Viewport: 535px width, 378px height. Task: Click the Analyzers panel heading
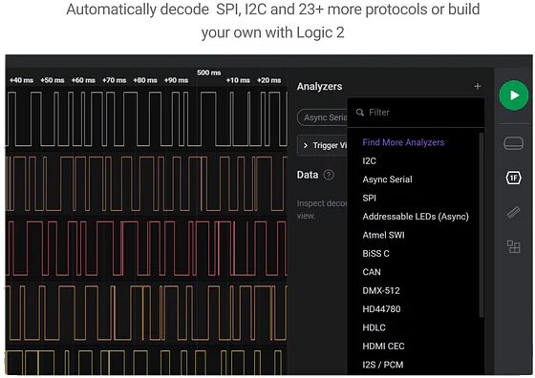(x=319, y=87)
